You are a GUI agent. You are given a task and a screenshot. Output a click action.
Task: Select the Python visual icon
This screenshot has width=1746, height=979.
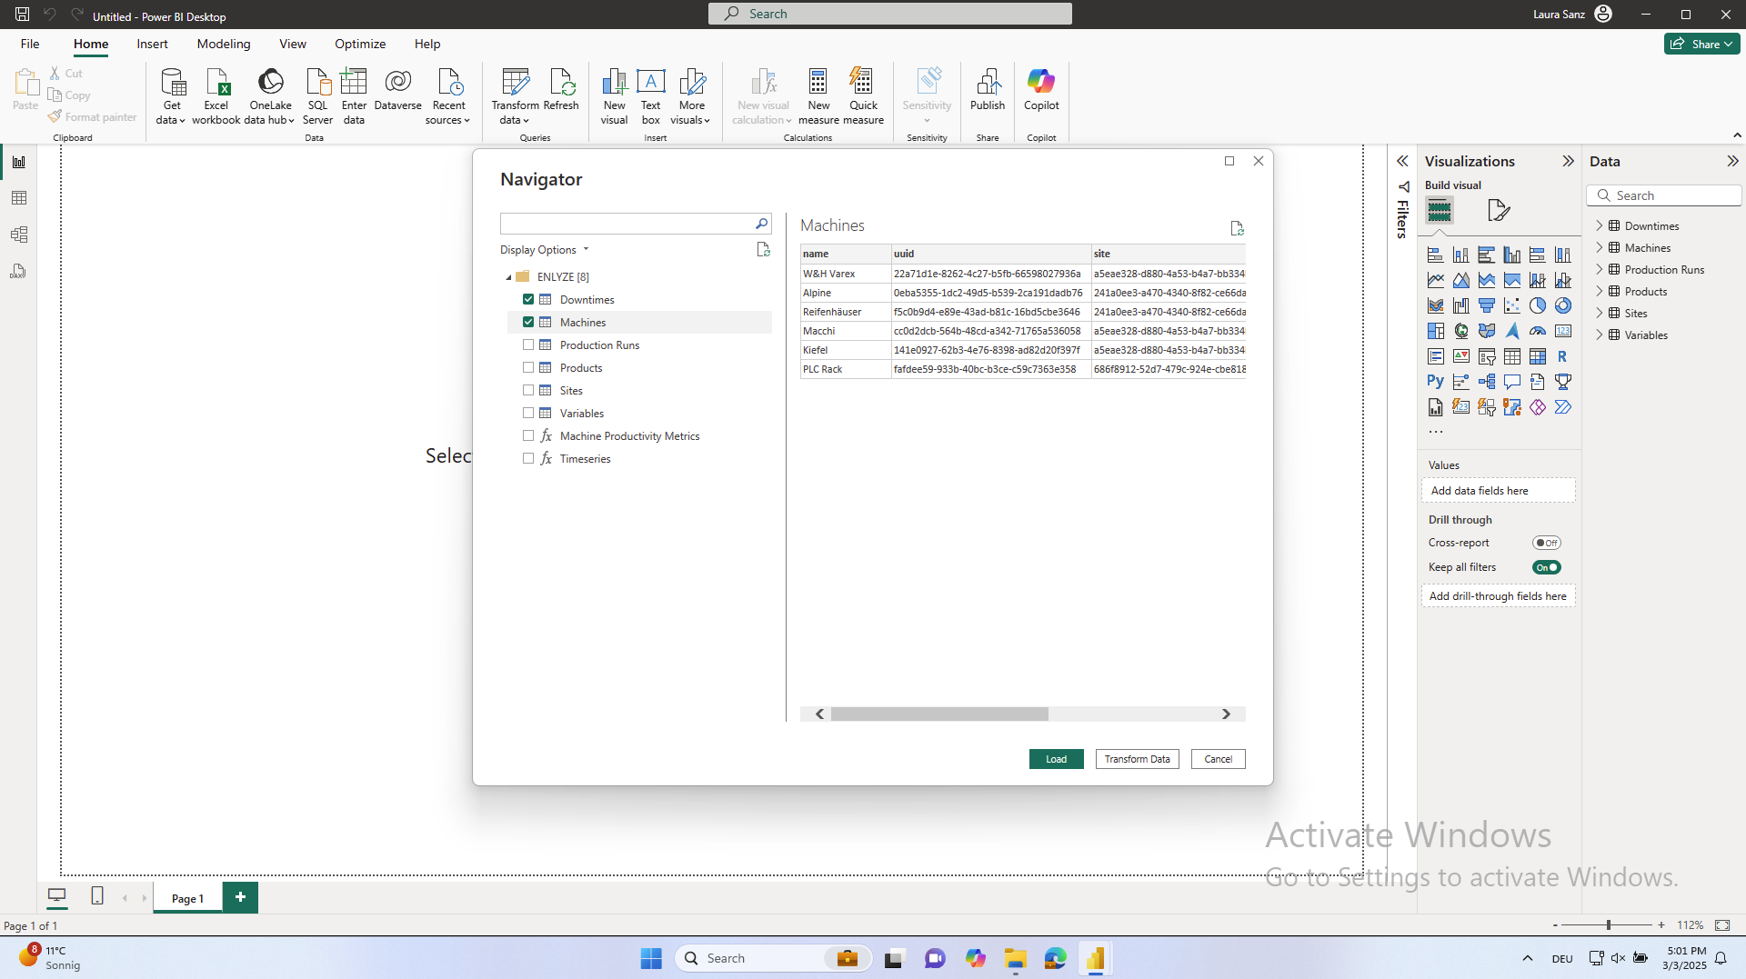[x=1435, y=382]
